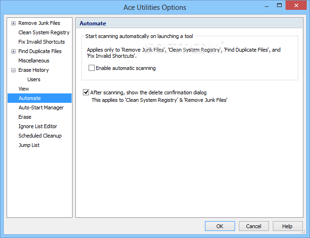Open Help for options dialog

coord(287,226)
